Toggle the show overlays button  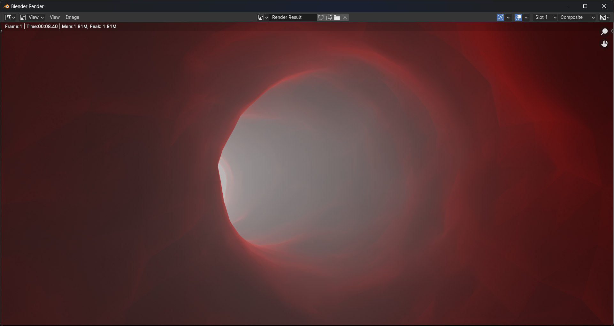tap(518, 17)
